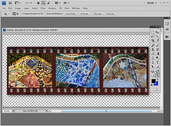Screen dimensions: 171x126
Task: Click the Actual Pixels button
Action: point(71,14)
